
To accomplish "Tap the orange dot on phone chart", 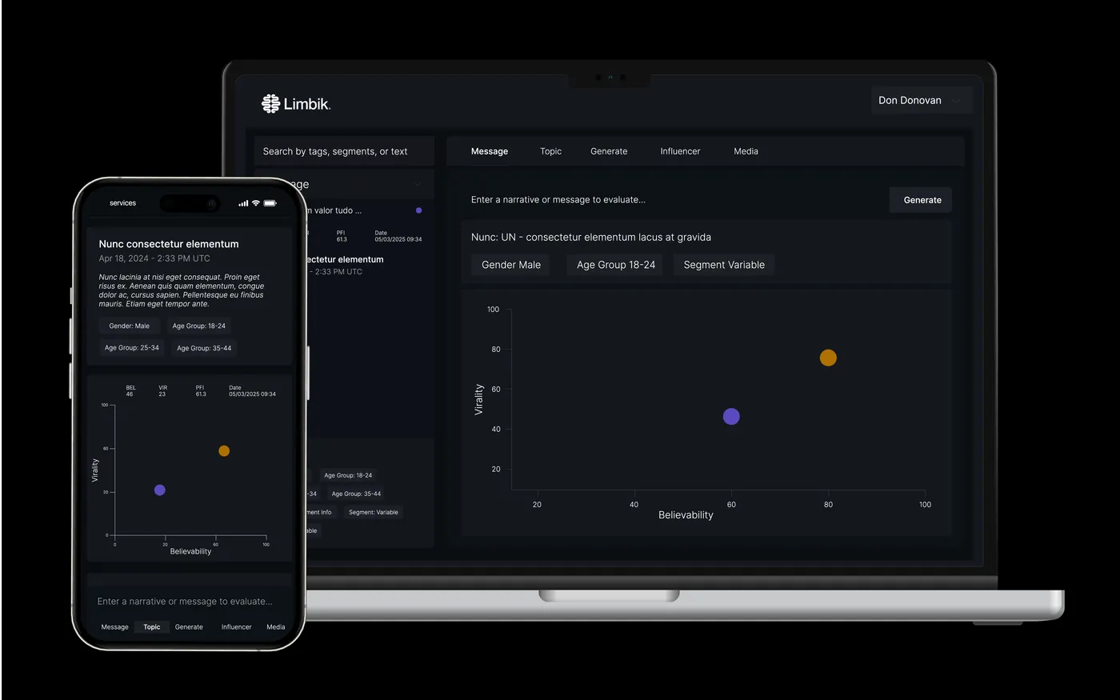I will coord(224,451).
